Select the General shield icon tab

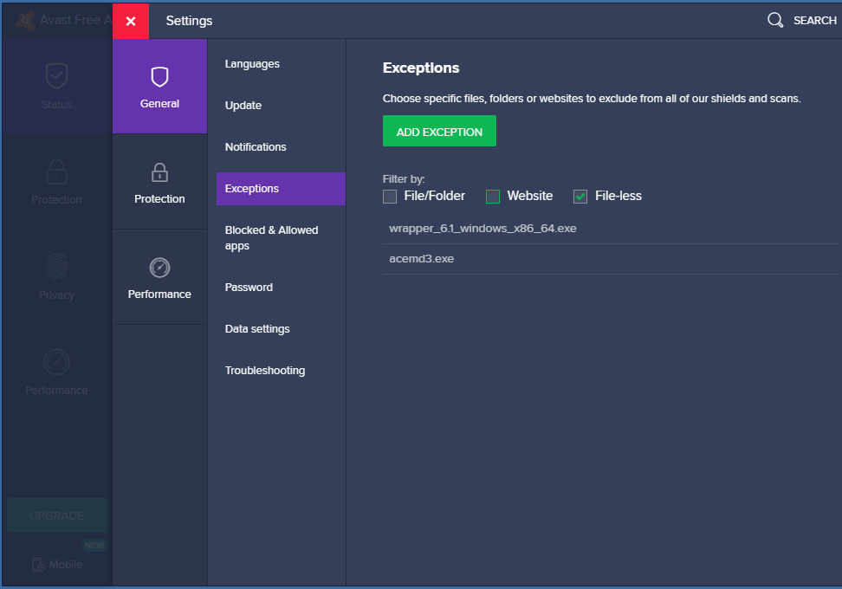click(159, 87)
